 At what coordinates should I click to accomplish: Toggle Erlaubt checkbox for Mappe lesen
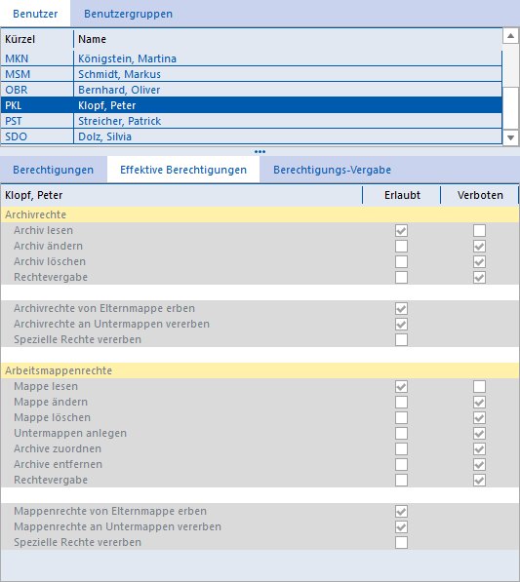pyautogui.click(x=401, y=386)
